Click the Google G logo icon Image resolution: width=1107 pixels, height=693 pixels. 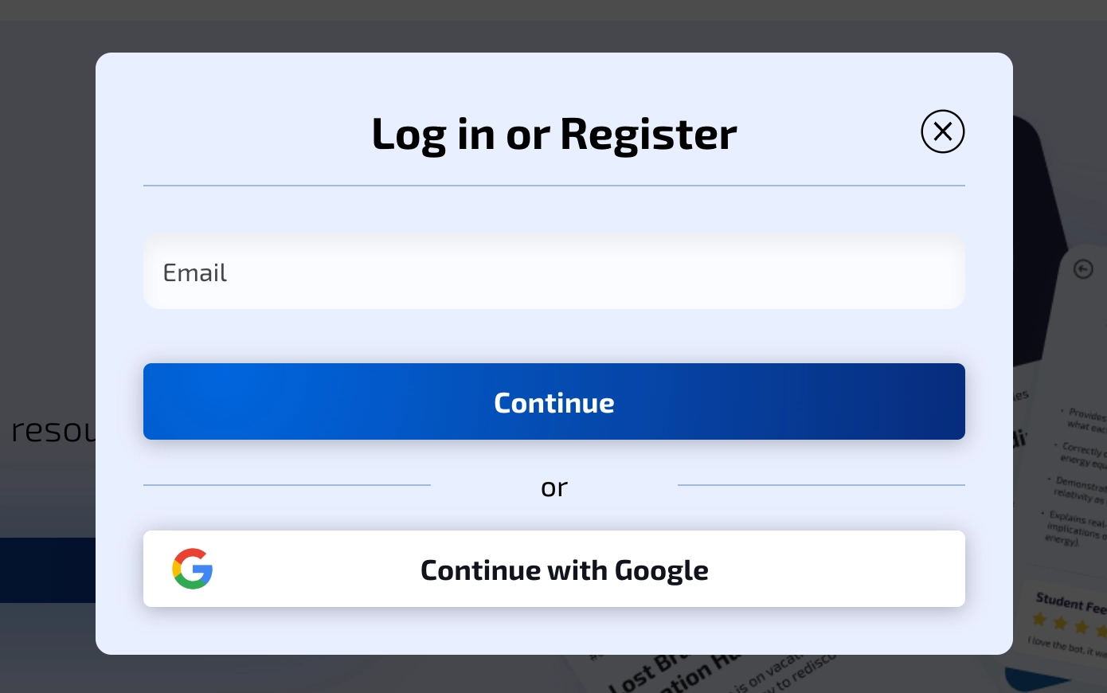[193, 569]
